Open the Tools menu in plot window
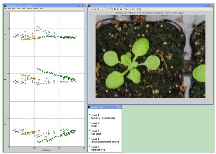The width and height of the screenshot is (216, 154). [23, 8]
